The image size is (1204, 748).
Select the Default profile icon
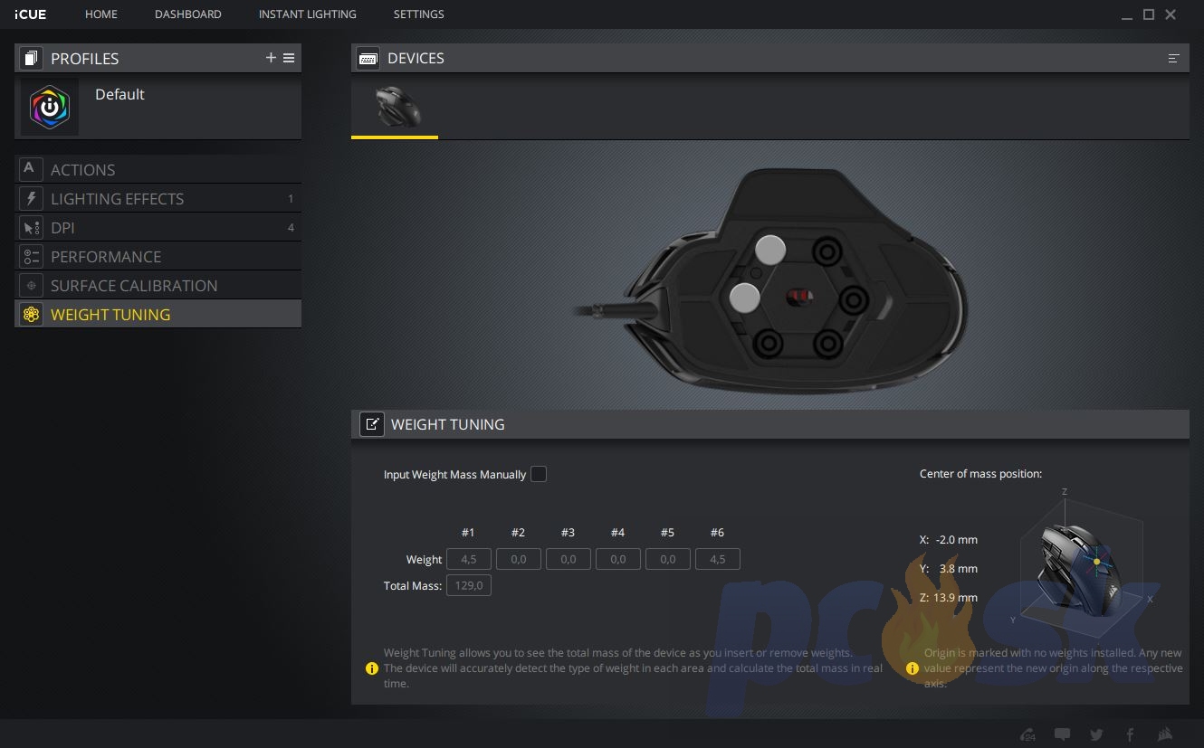(x=50, y=107)
